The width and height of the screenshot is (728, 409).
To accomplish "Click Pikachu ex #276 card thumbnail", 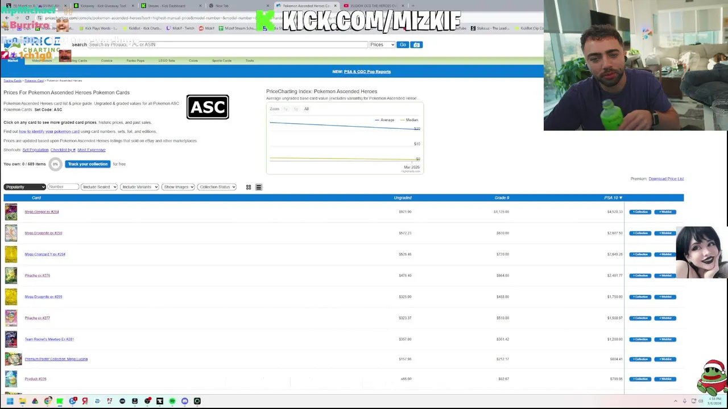I will (11, 276).
